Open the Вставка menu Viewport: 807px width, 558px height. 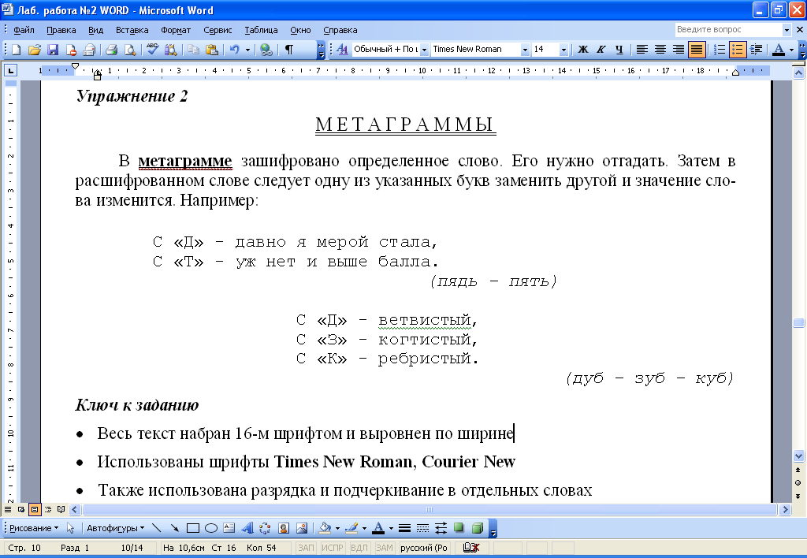[132, 30]
